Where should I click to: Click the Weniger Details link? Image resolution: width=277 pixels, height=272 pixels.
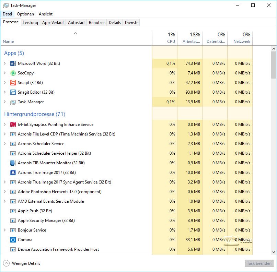point(26,263)
